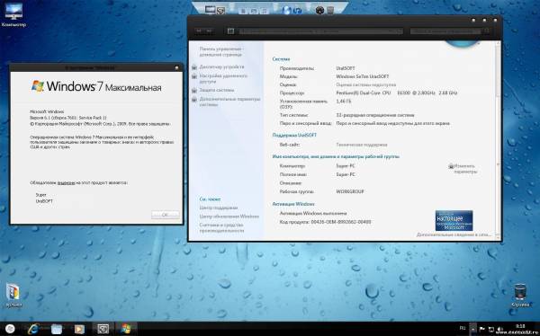This screenshot has height=336, width=540.
Task: Open Action Center flag tray icon
Action: (x=482, y=329)
